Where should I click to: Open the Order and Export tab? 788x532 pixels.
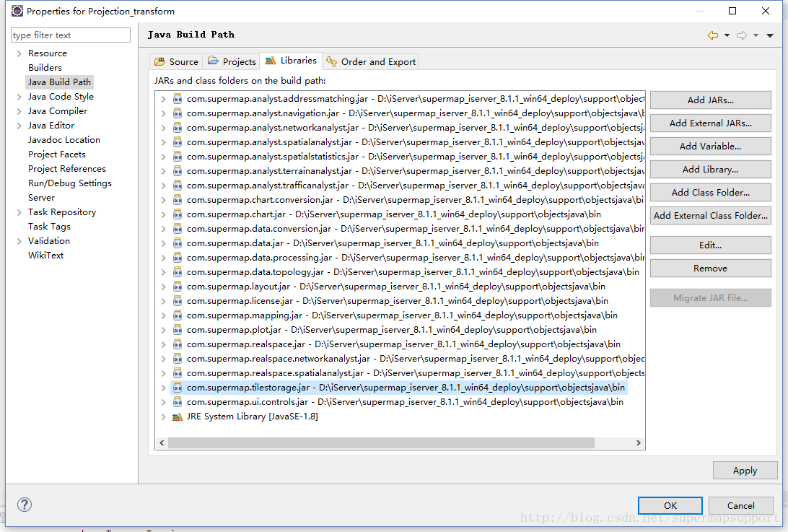point(371,61)
